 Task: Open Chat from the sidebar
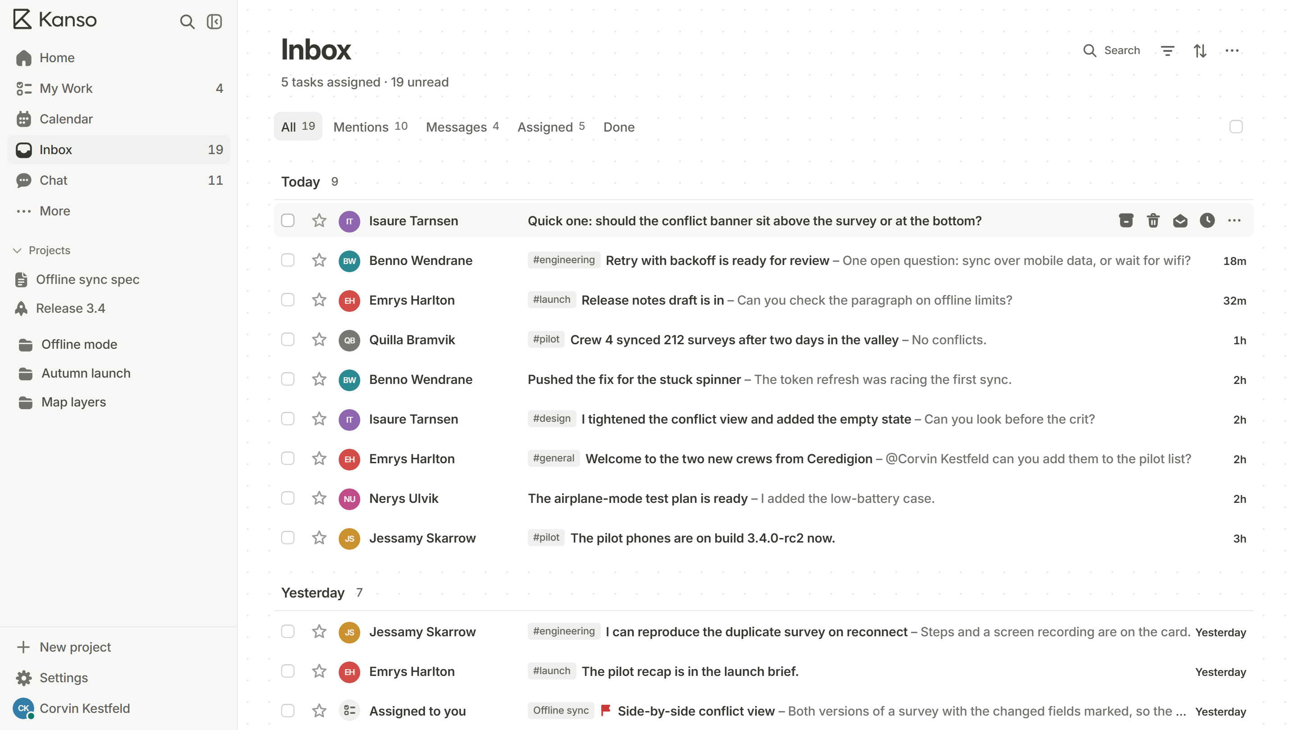pos(119,180)
